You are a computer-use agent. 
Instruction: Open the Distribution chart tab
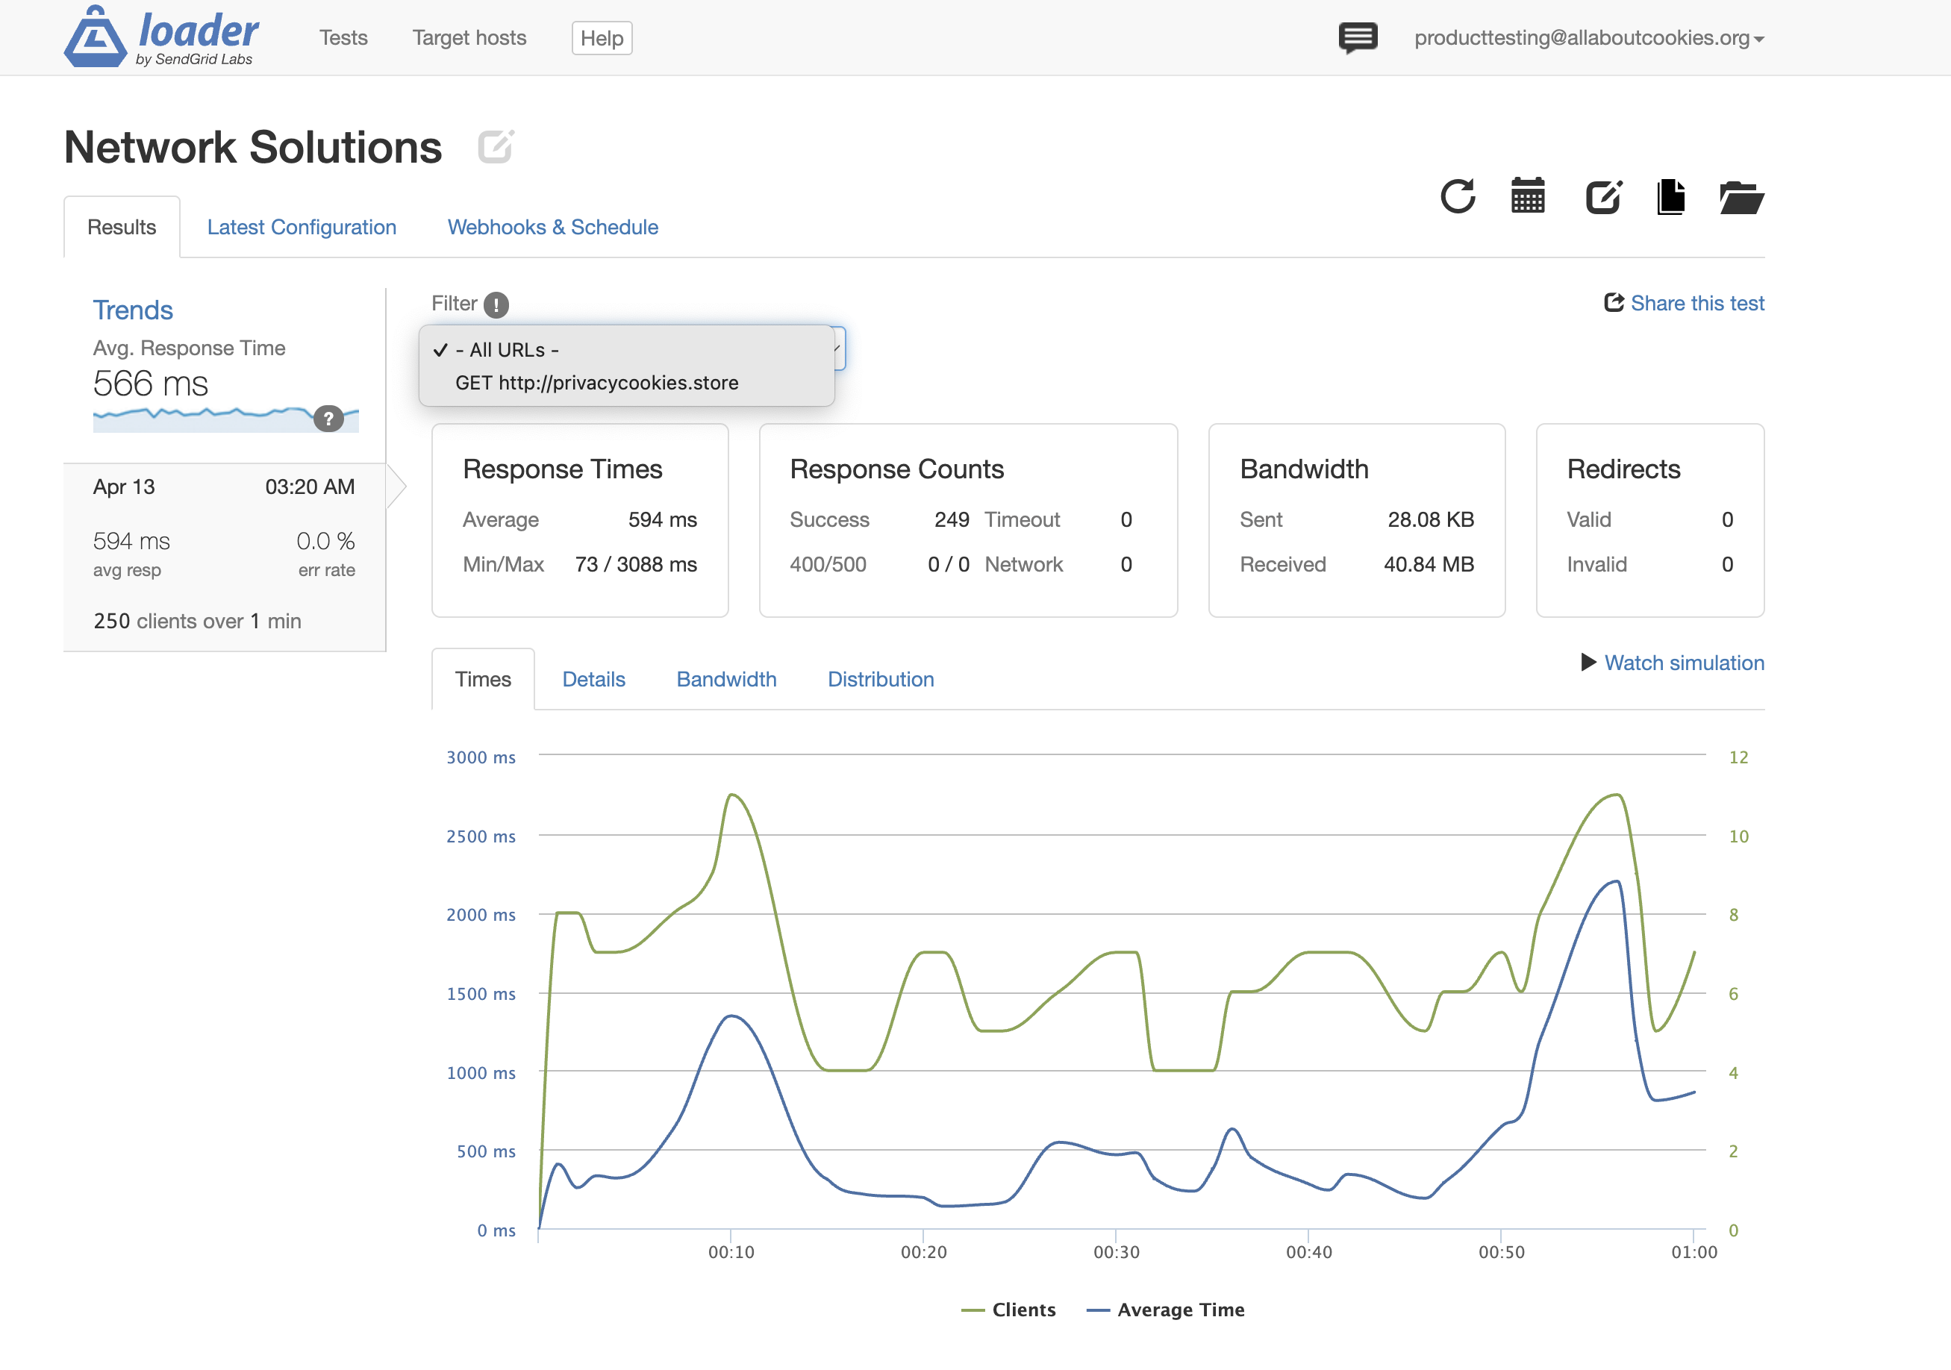881,678
